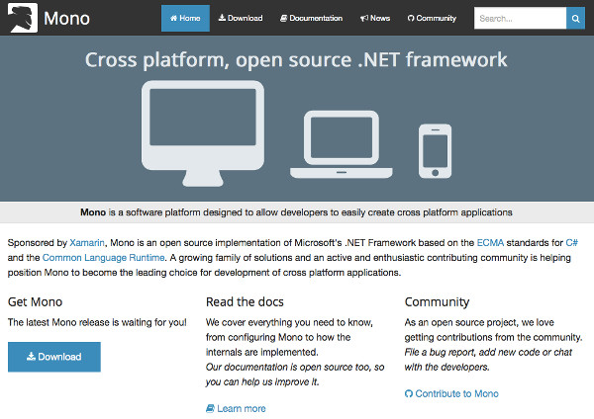Open the Common Language Runtime link
Viewport: 594px width, 419px height.
[103, 258]
